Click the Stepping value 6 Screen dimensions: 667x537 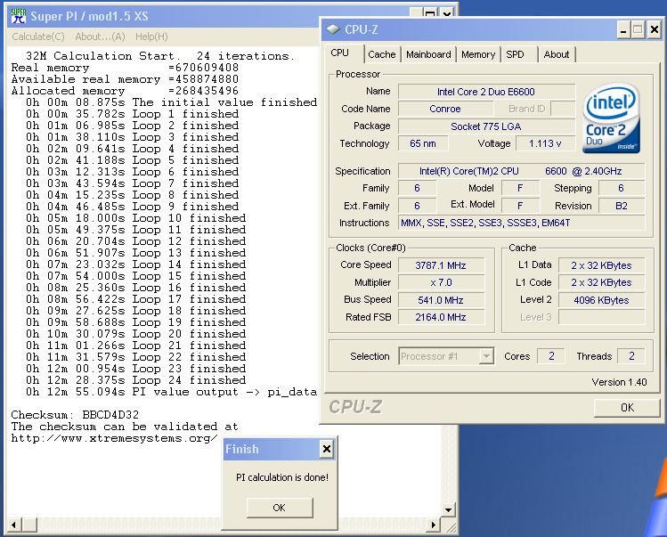(x=622, y=188)
